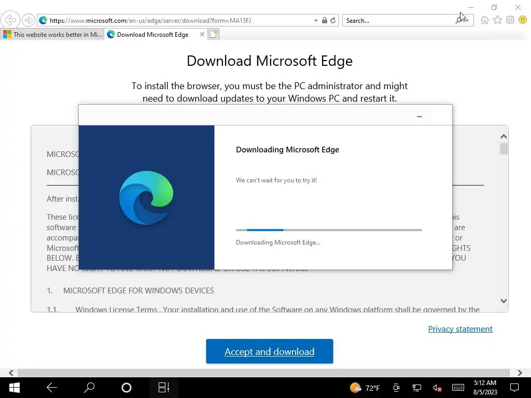Open taskbar search magnifier

click(89, 388)
